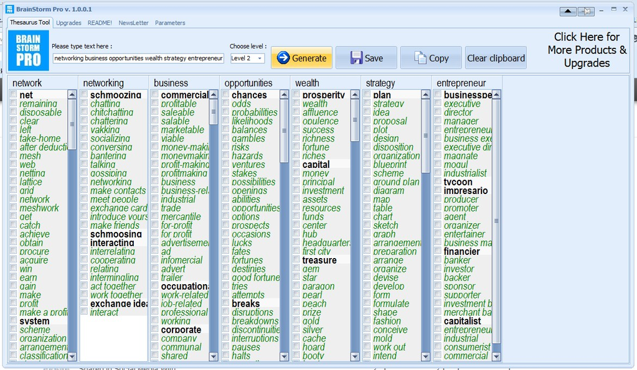This screenshot has height=370, width=637.
Task: Click Clear clipboard button
Action: pos(496,58)
